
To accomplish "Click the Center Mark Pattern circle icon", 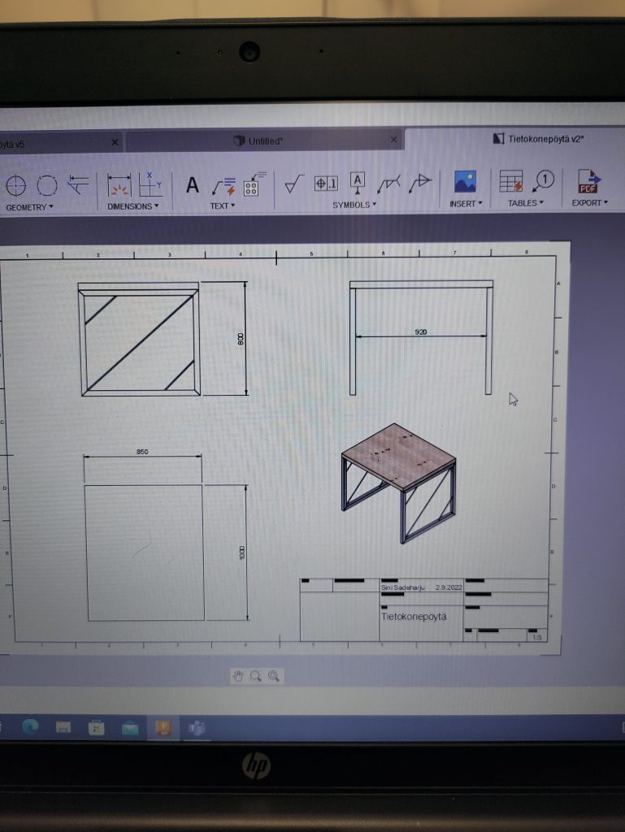I will (x=47, y=186).
